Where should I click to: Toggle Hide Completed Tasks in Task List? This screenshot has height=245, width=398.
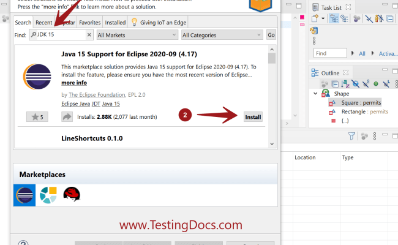[369, 18]
